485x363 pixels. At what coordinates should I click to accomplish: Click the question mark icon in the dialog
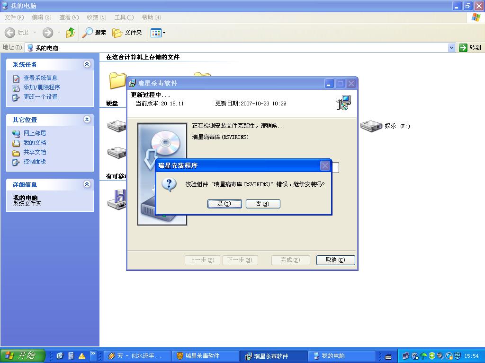(169, 185)
